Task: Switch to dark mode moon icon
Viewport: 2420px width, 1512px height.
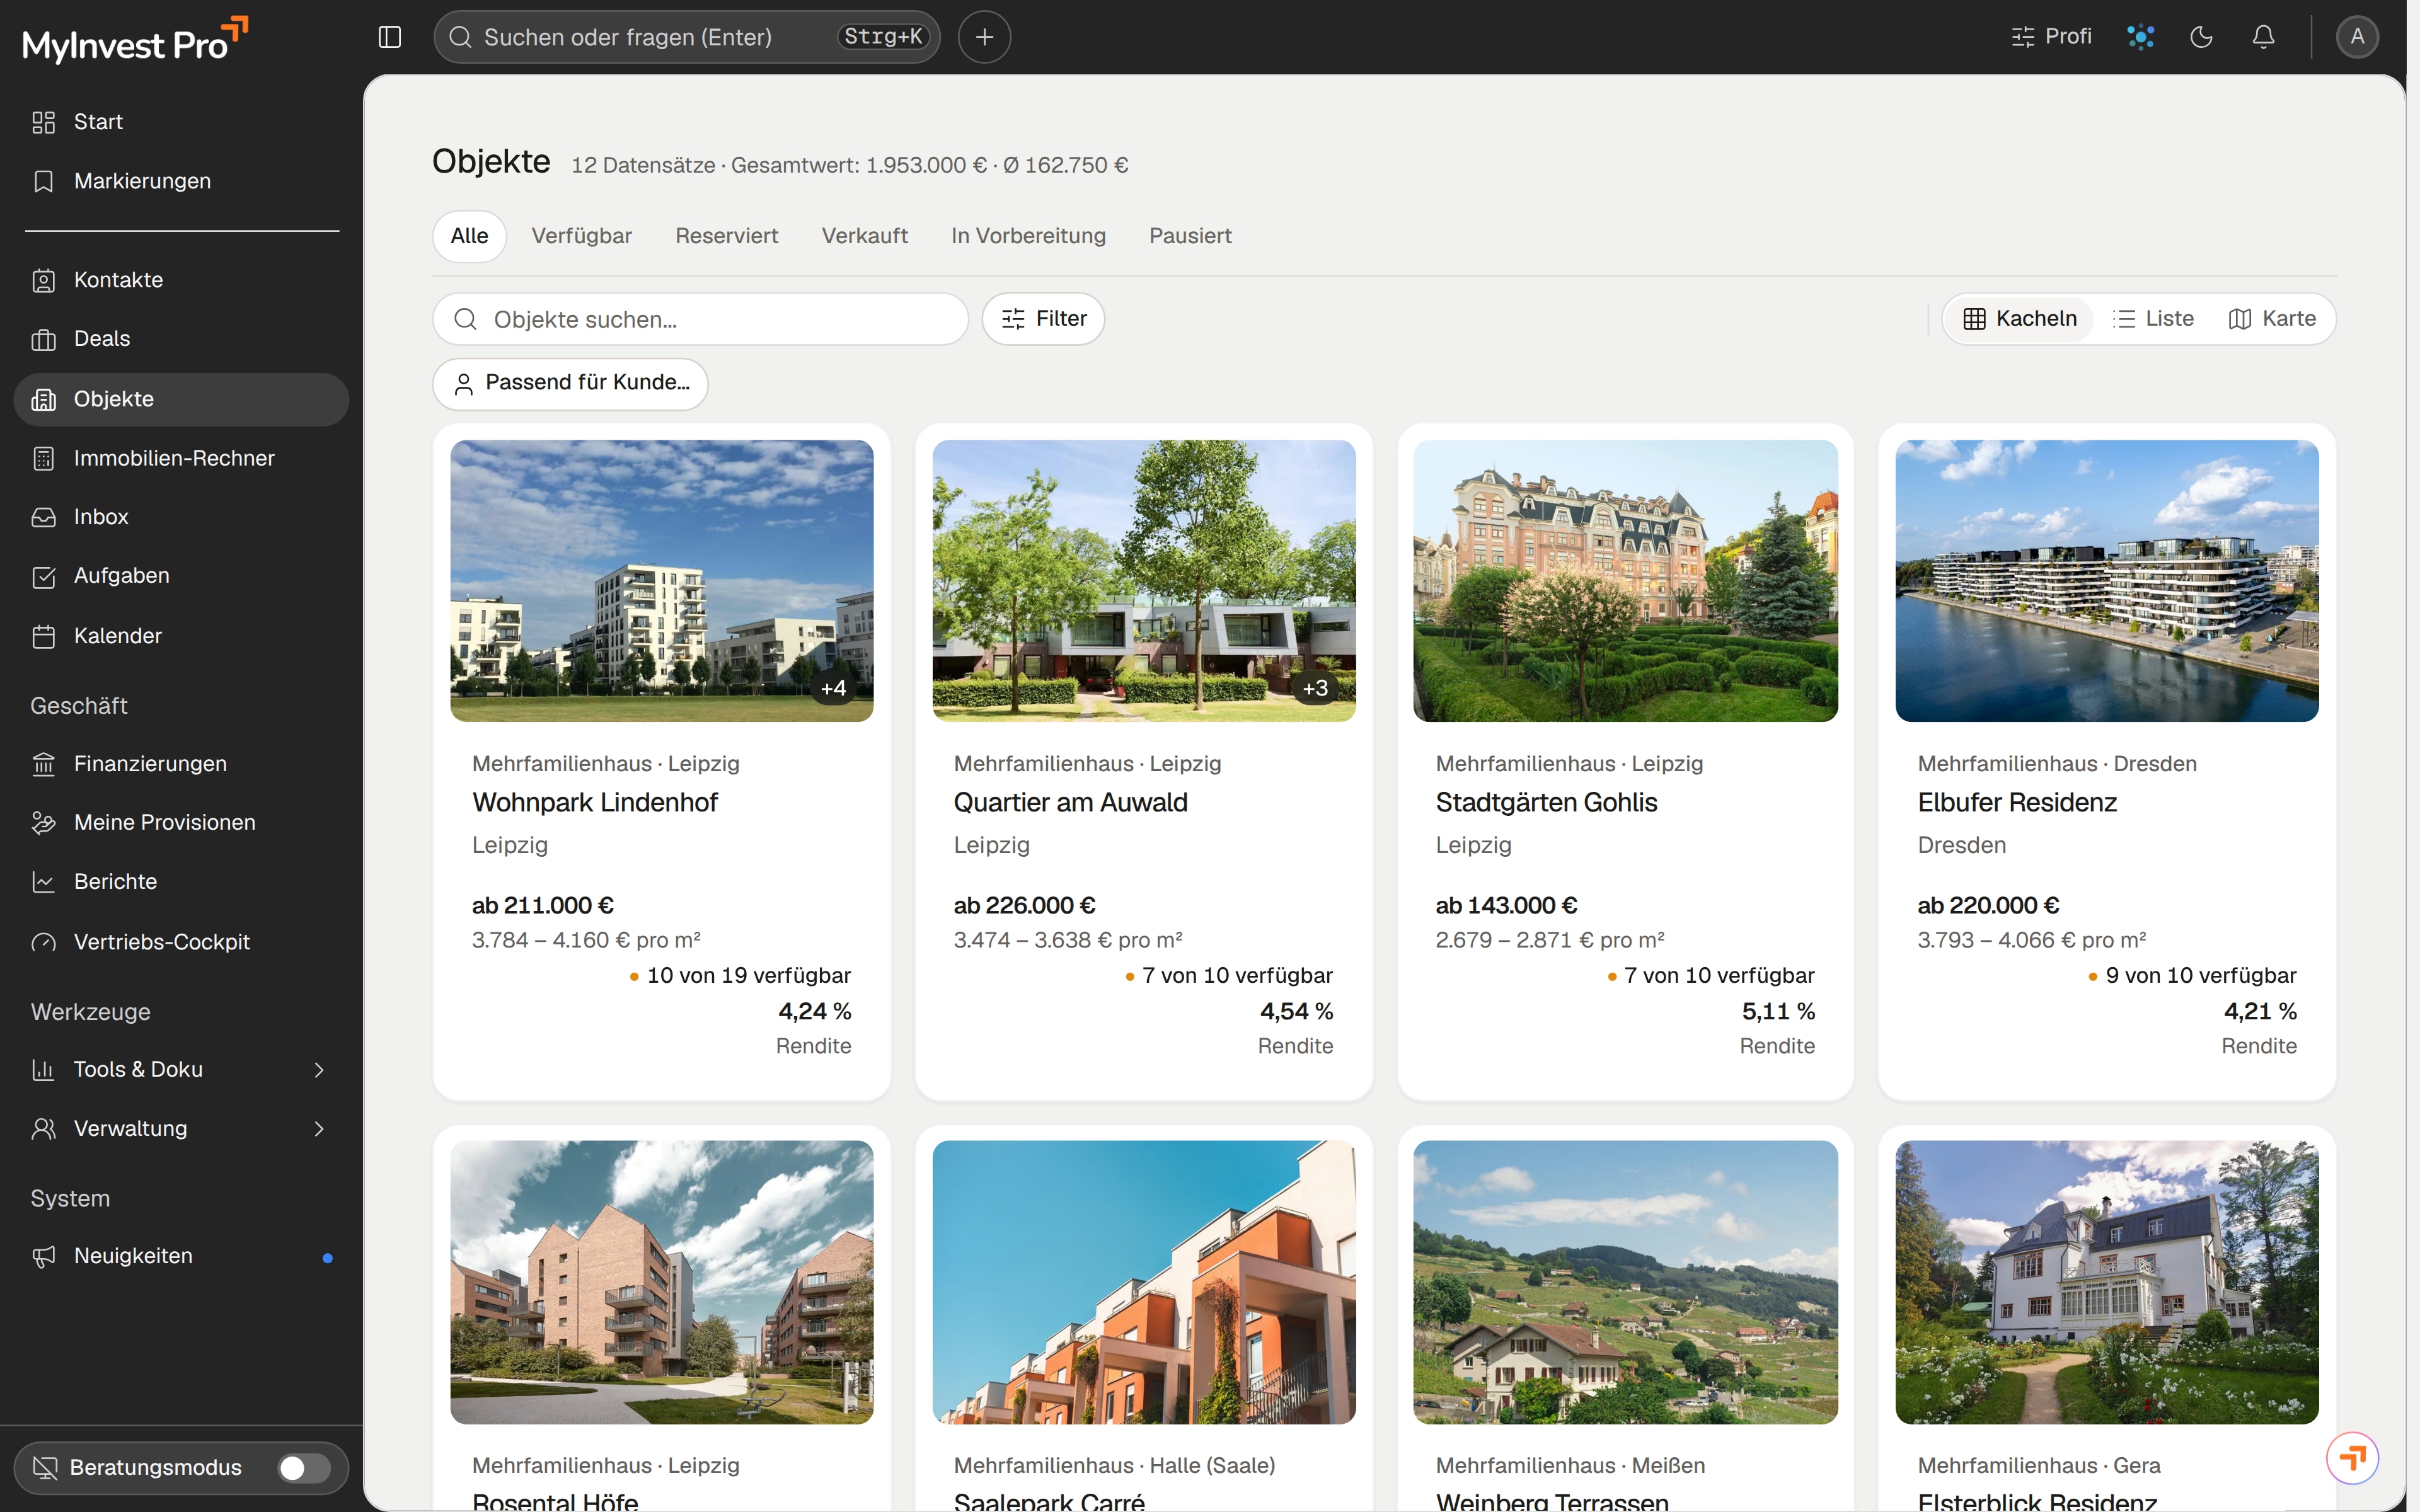Action: point(2201,37)
